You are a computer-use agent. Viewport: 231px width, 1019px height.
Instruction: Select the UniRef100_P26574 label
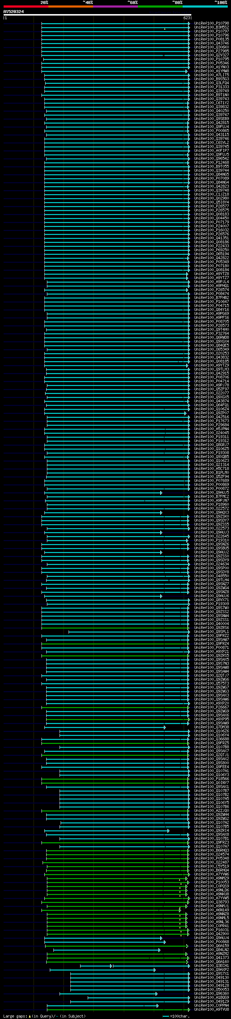pos(212,290)
